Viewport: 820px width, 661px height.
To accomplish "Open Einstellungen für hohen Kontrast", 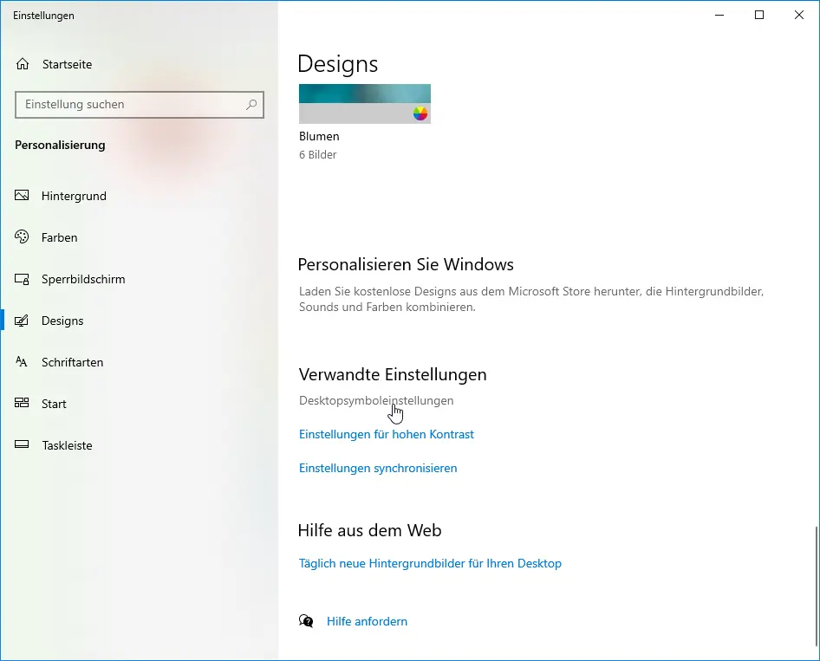I will tap(387, 434).
